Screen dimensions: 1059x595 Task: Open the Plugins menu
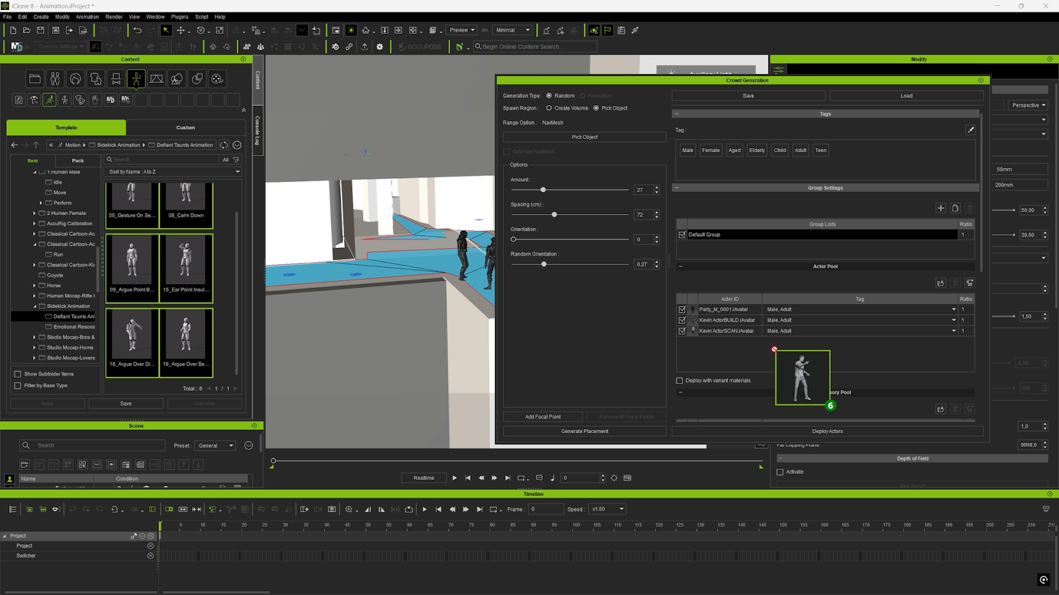179,17
